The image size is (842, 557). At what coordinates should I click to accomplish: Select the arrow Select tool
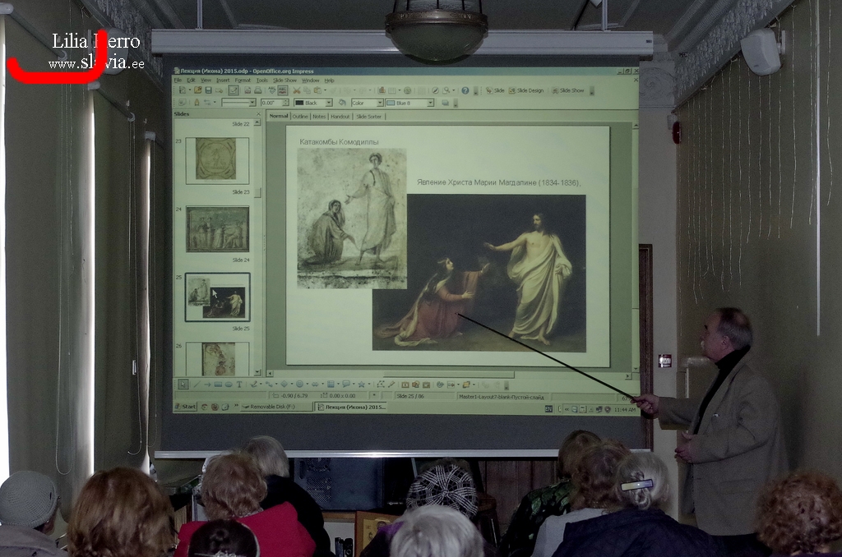[183, 384]
